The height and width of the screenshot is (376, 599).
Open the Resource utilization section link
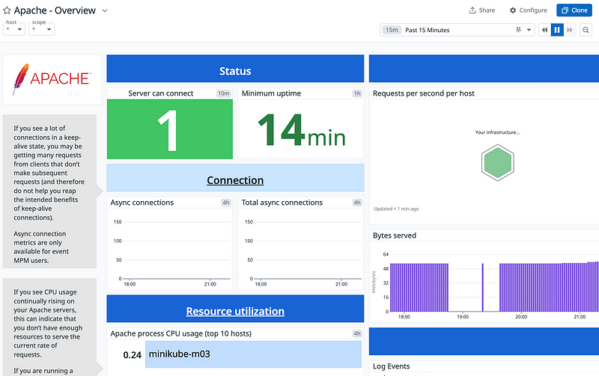[235, 311]
